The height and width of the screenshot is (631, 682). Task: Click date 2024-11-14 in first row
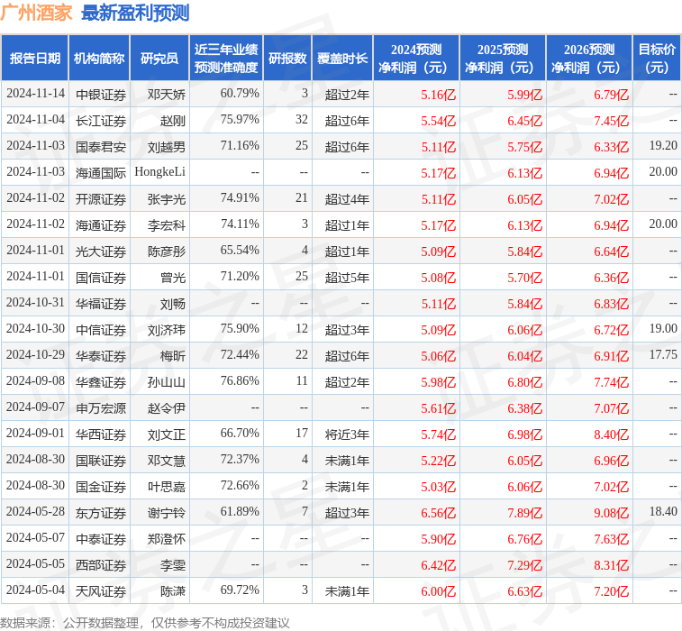(35, 94)
